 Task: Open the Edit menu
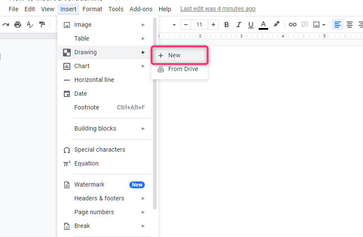click(30, 9)
